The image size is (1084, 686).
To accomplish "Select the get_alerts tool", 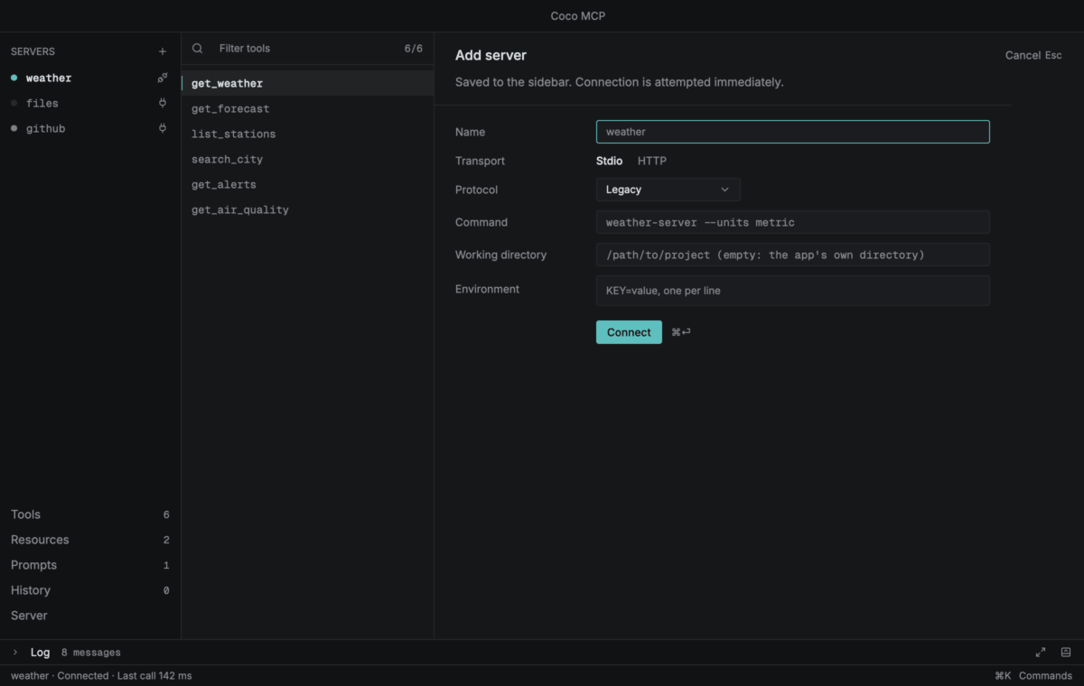I will [x=307, y=184].
